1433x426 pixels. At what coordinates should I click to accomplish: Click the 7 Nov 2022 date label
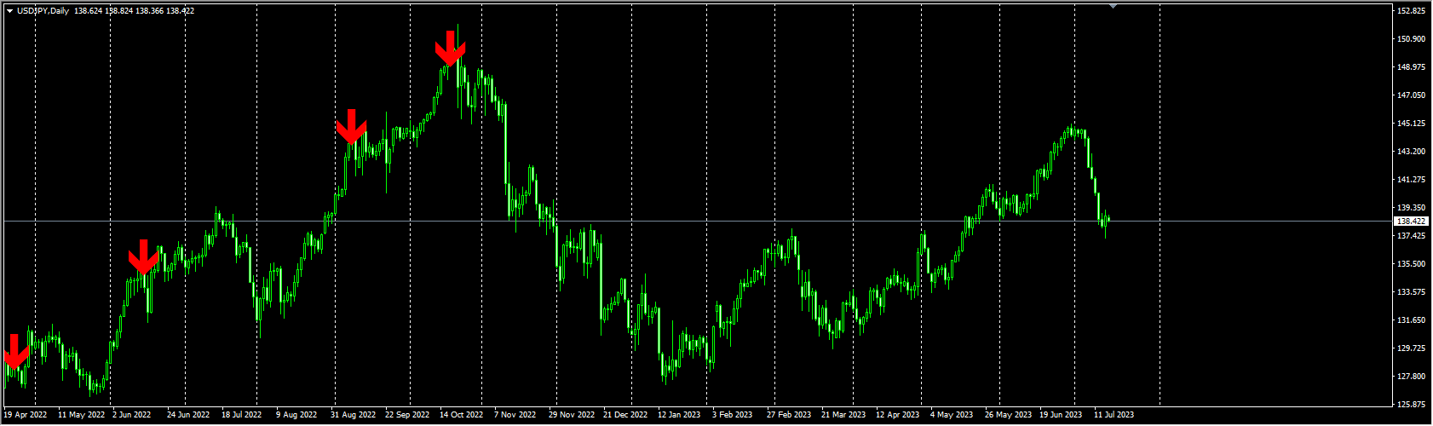coord(515,415)
